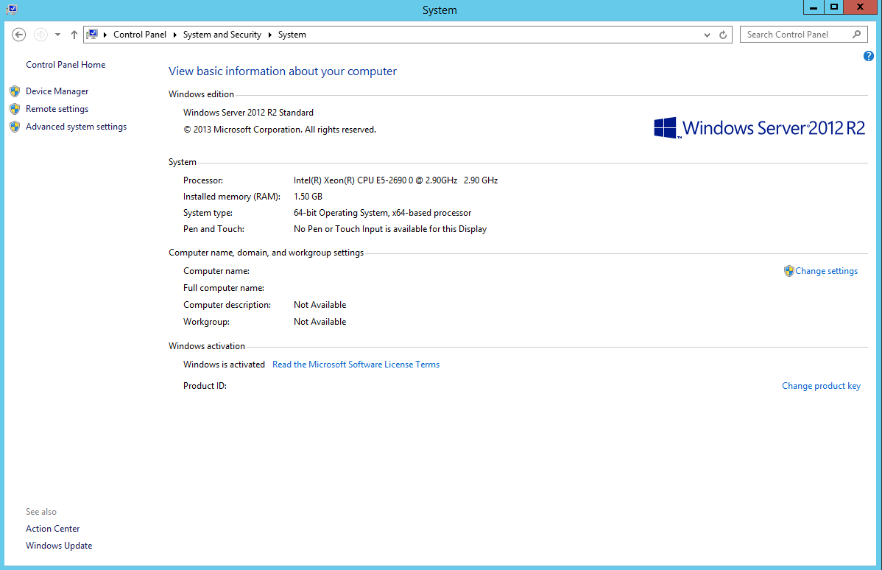Open Device Manager link

click(x=57, y=91)
